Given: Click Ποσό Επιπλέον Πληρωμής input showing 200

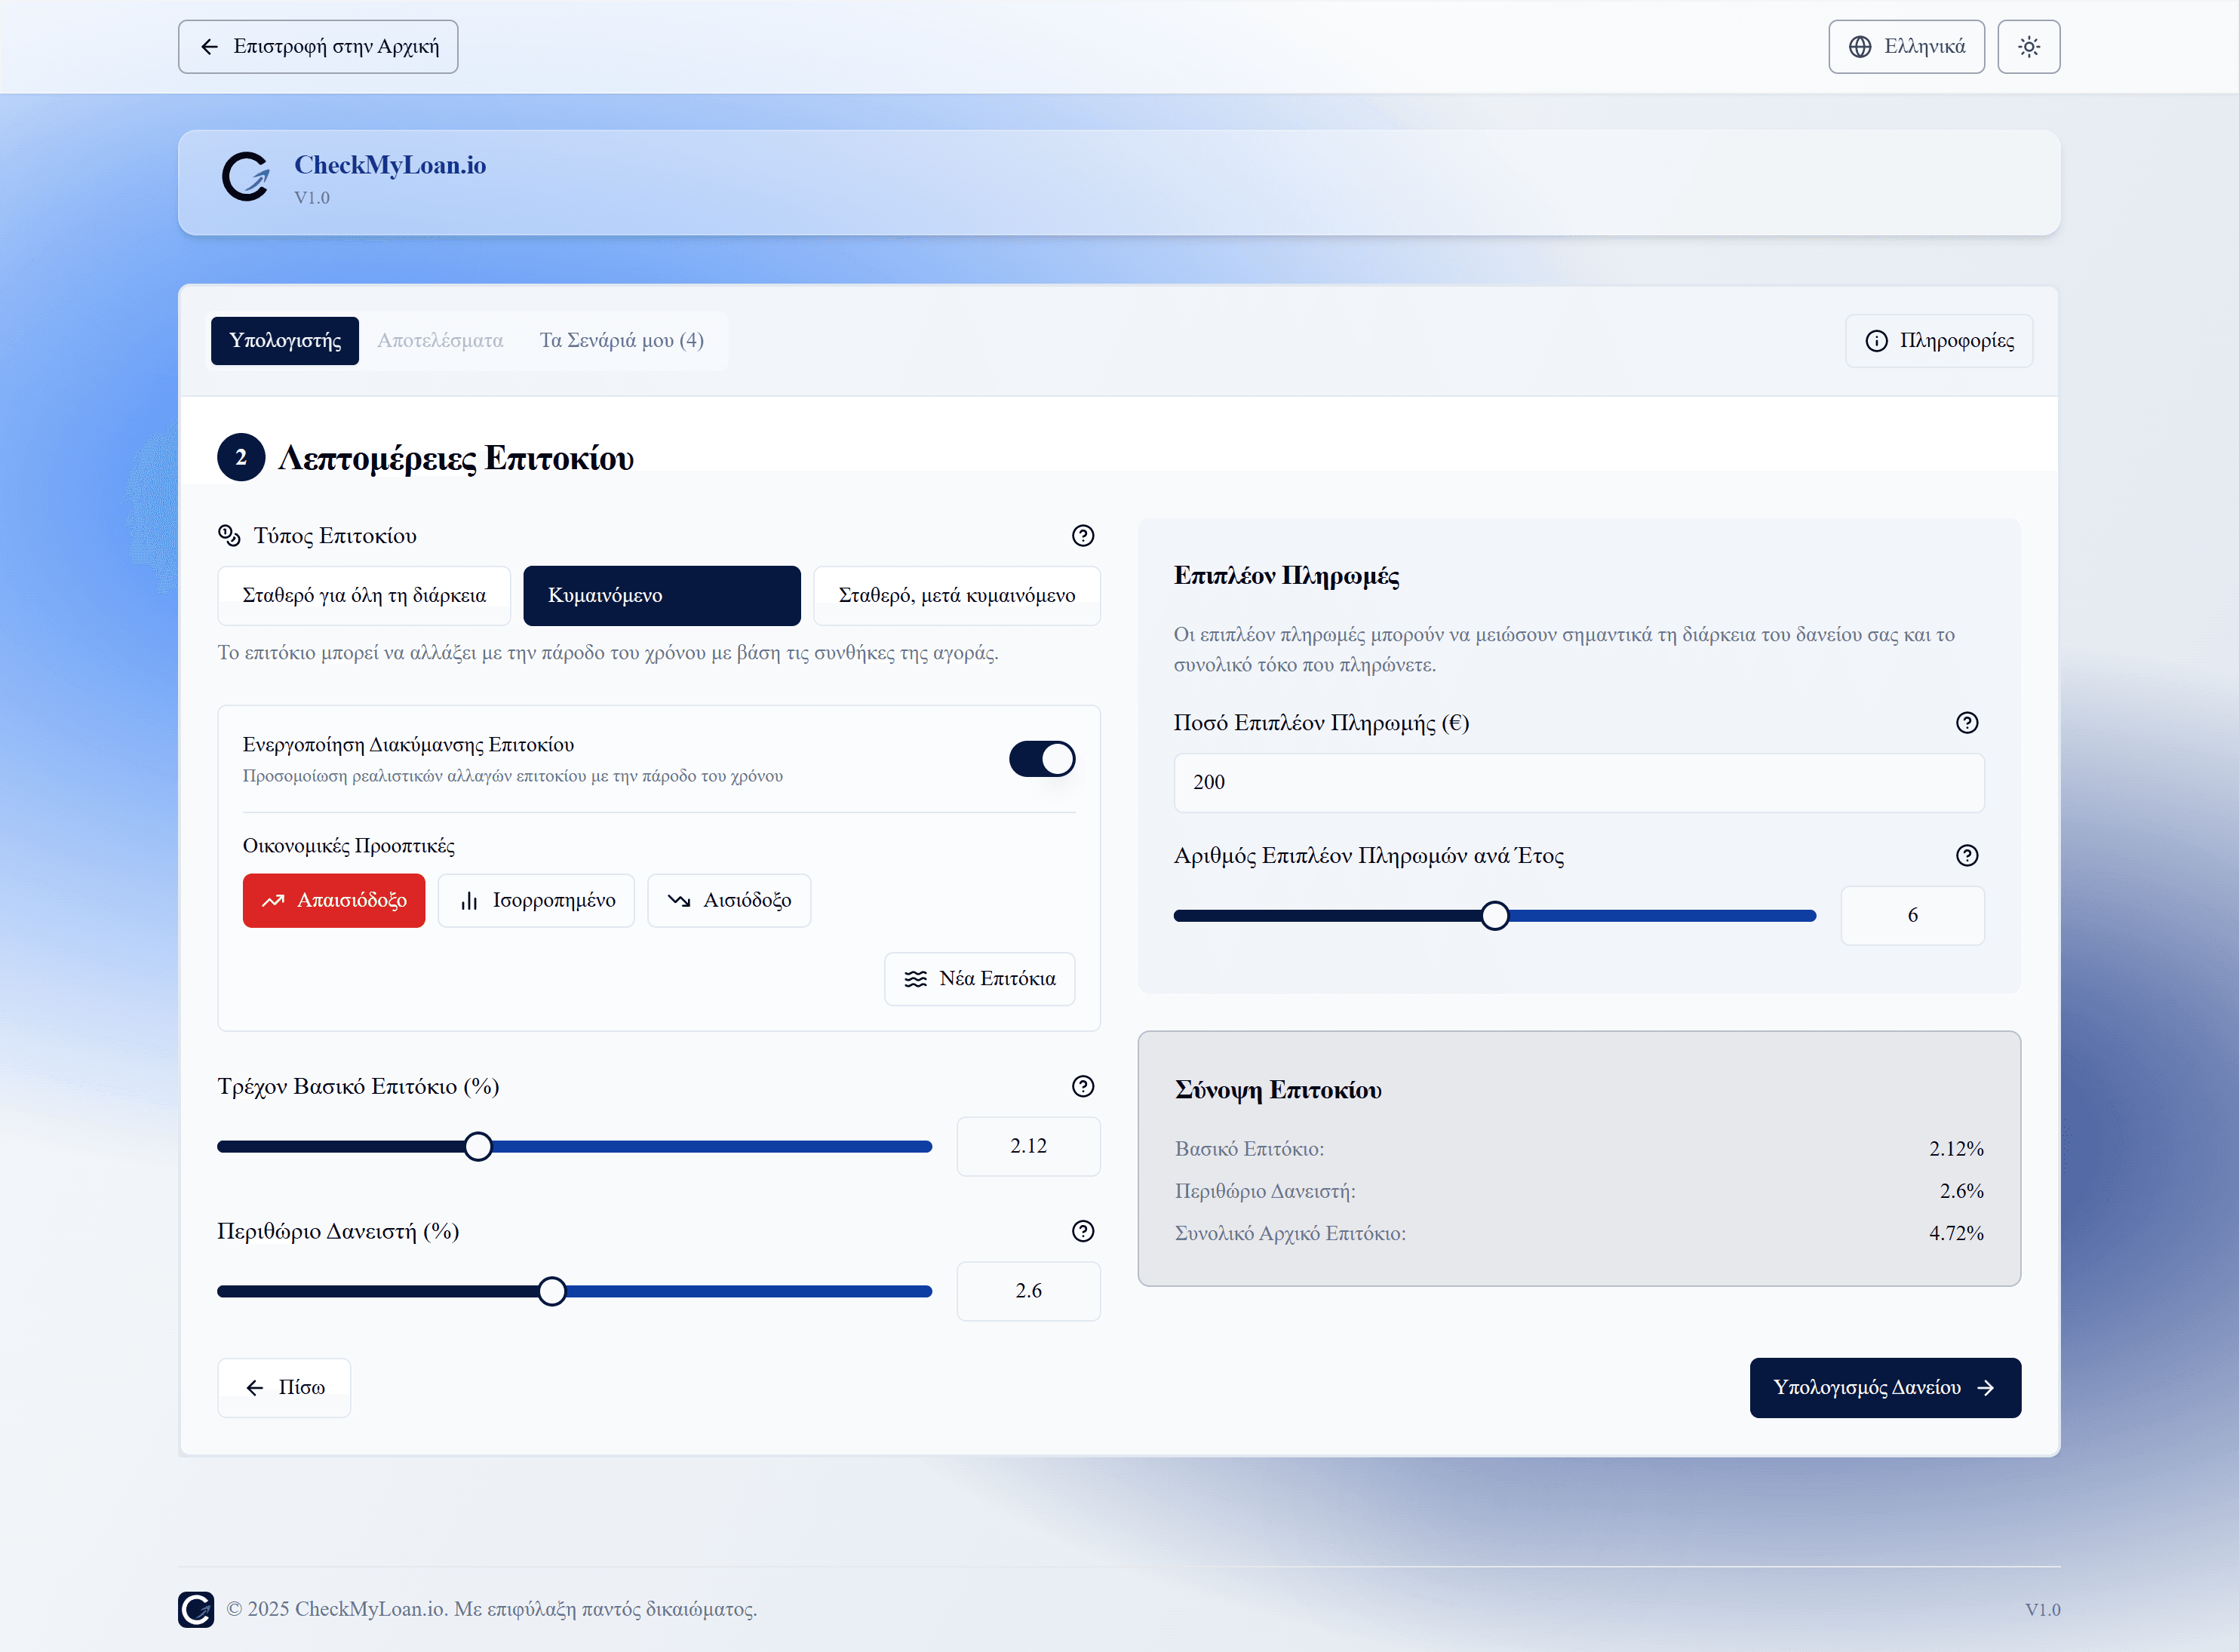Looking at the screenshot, I should [x=1578, y=783].
